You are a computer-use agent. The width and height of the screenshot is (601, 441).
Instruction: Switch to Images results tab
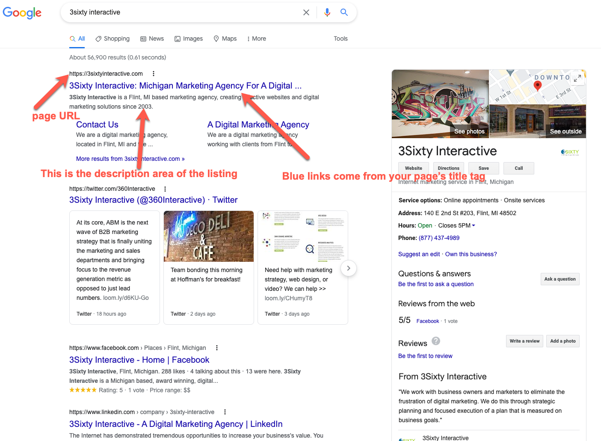pyautogui.click(x=189, y=38)
